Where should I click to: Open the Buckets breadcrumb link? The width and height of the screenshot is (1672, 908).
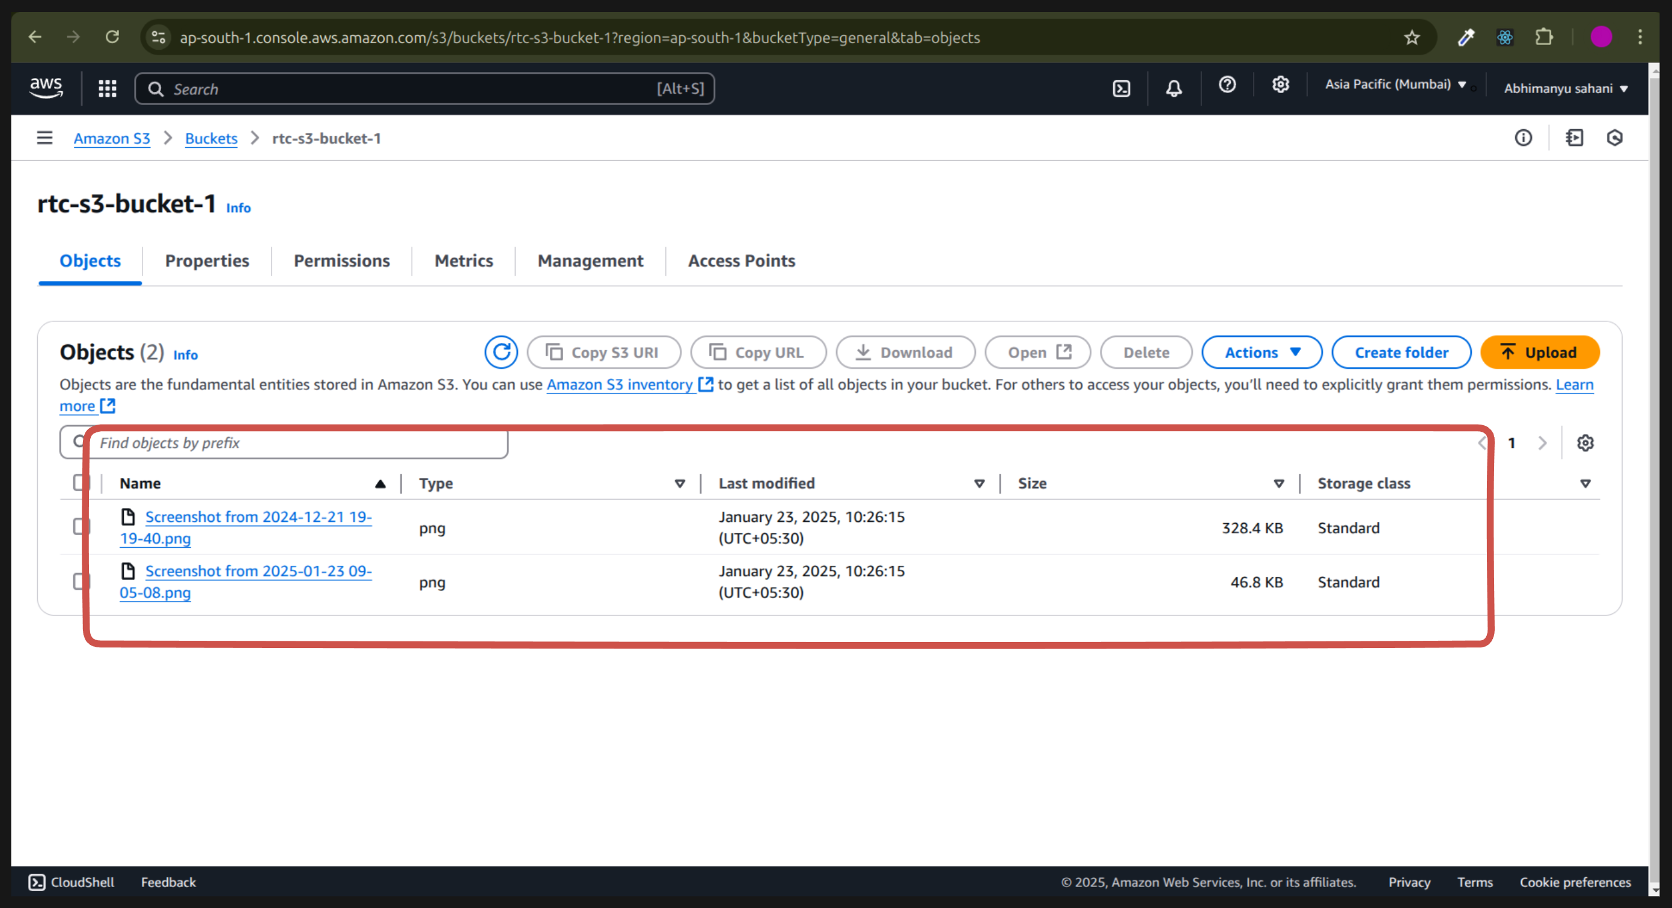pyautogui.click(x=211, y=138)
